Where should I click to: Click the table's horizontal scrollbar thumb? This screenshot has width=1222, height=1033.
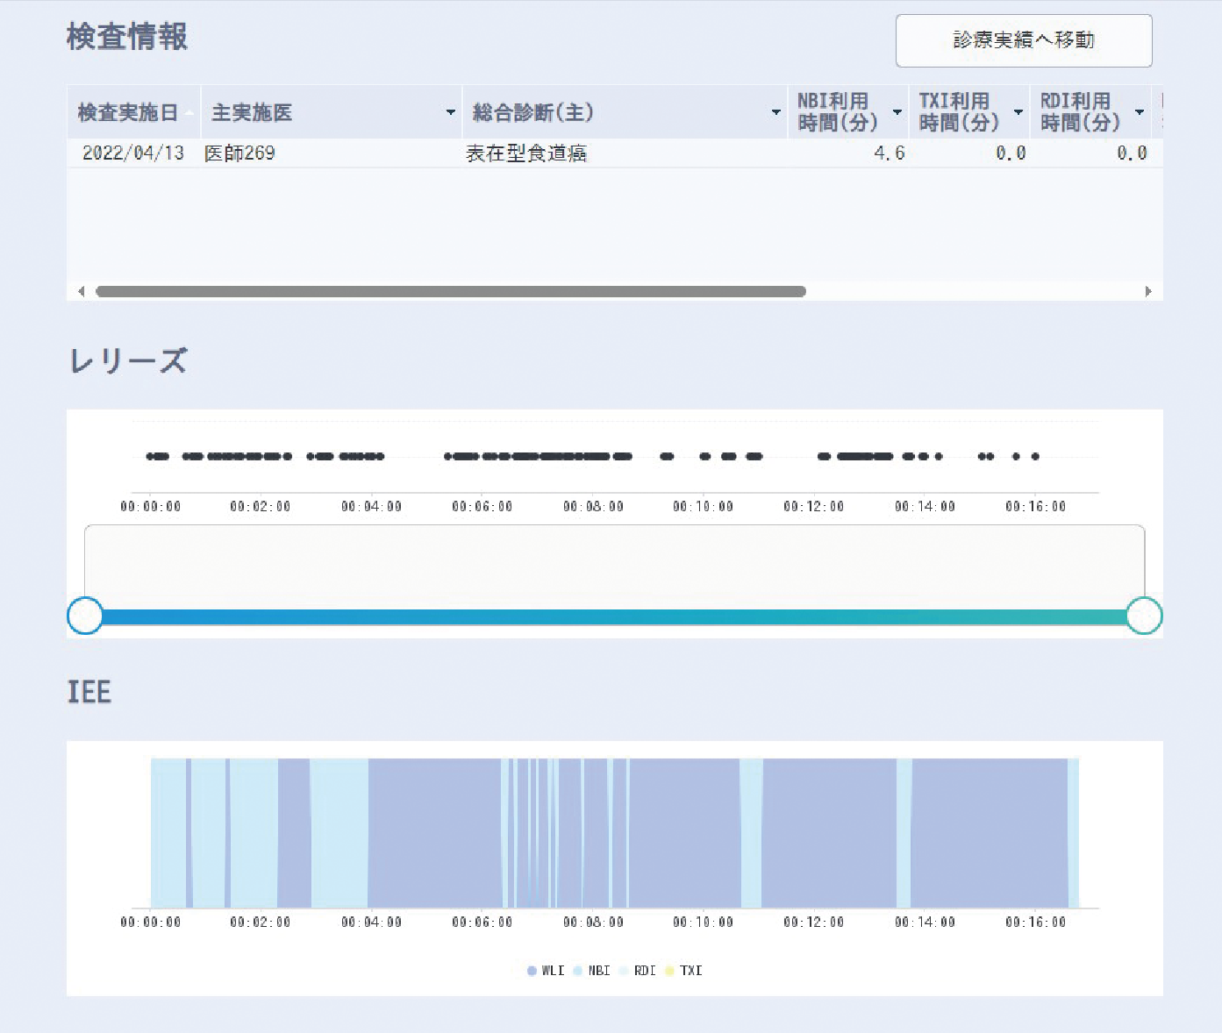pos(450,291)
